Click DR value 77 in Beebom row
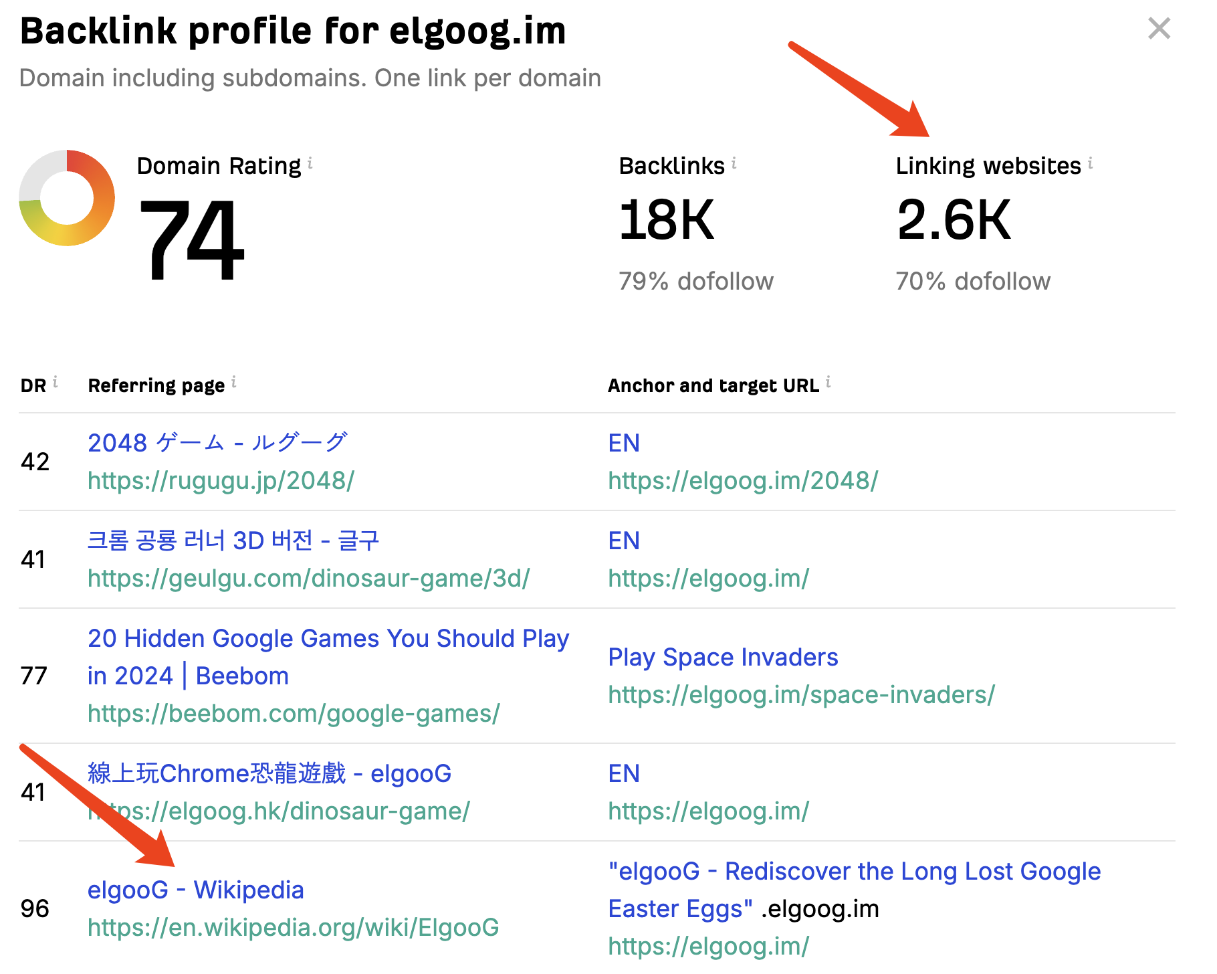This screenshot has width=1217, height=974. coord(34,676)
